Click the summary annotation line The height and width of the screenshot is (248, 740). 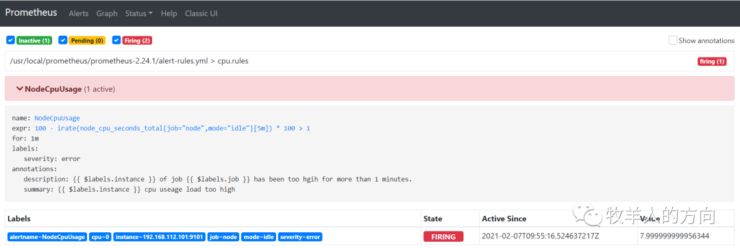tap(129, 190)
